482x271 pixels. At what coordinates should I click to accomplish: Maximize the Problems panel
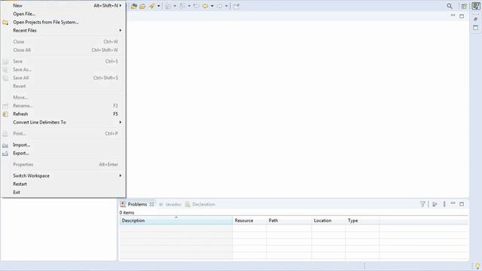[462, 204]
